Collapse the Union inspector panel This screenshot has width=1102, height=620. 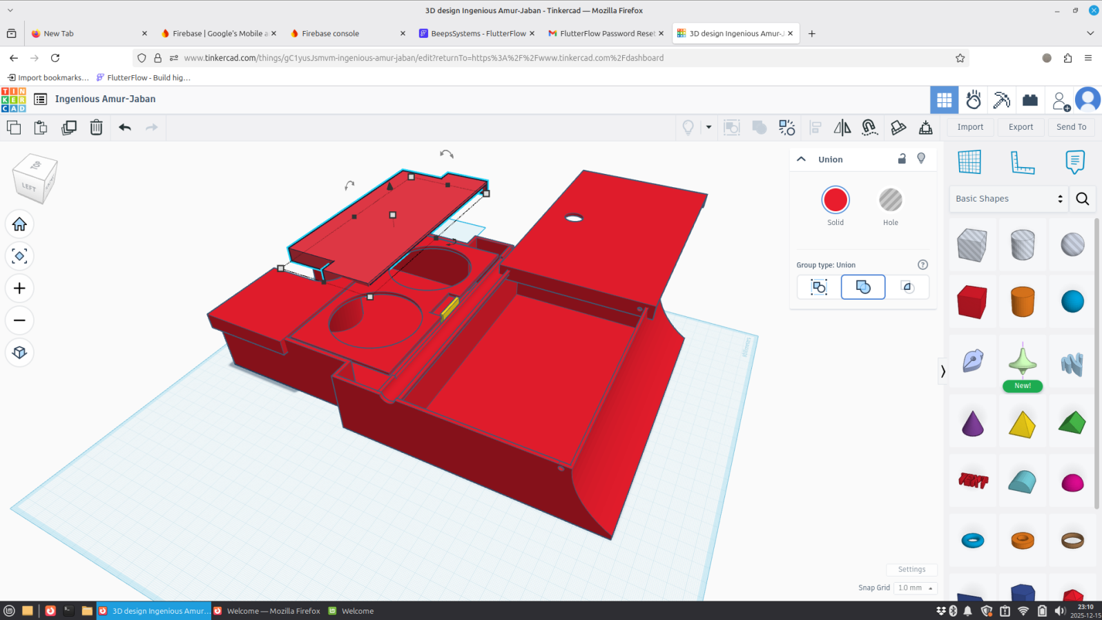802,159
